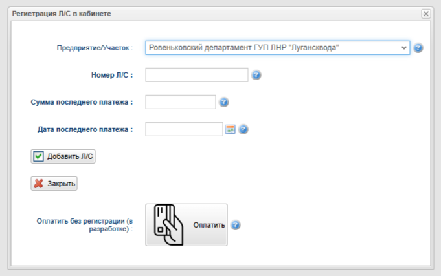This screenshot has height=276, width=441.
Task: Close the dialog using the title-bar X
Action: pyautogui.click(x=425, y=14)
